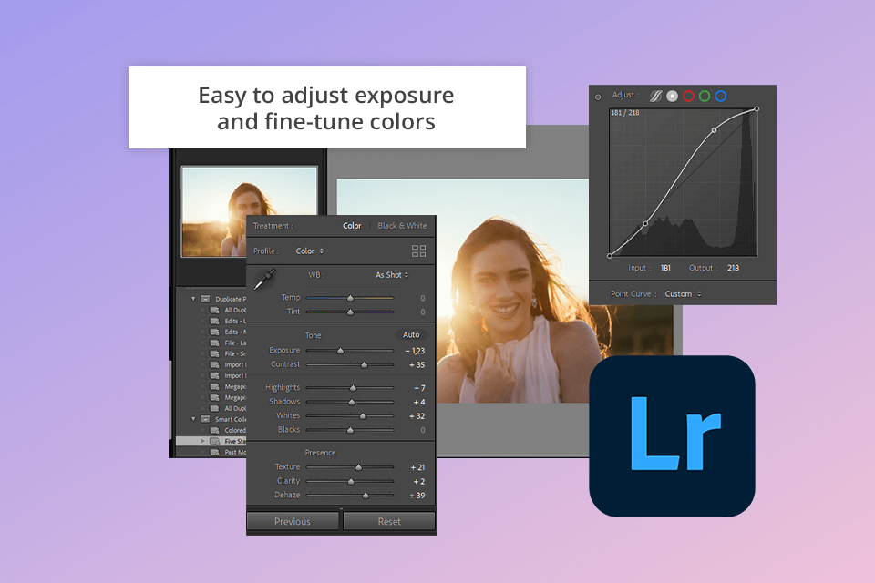
Task: Click the Navigator preview thumbnail
Action: 249,211
